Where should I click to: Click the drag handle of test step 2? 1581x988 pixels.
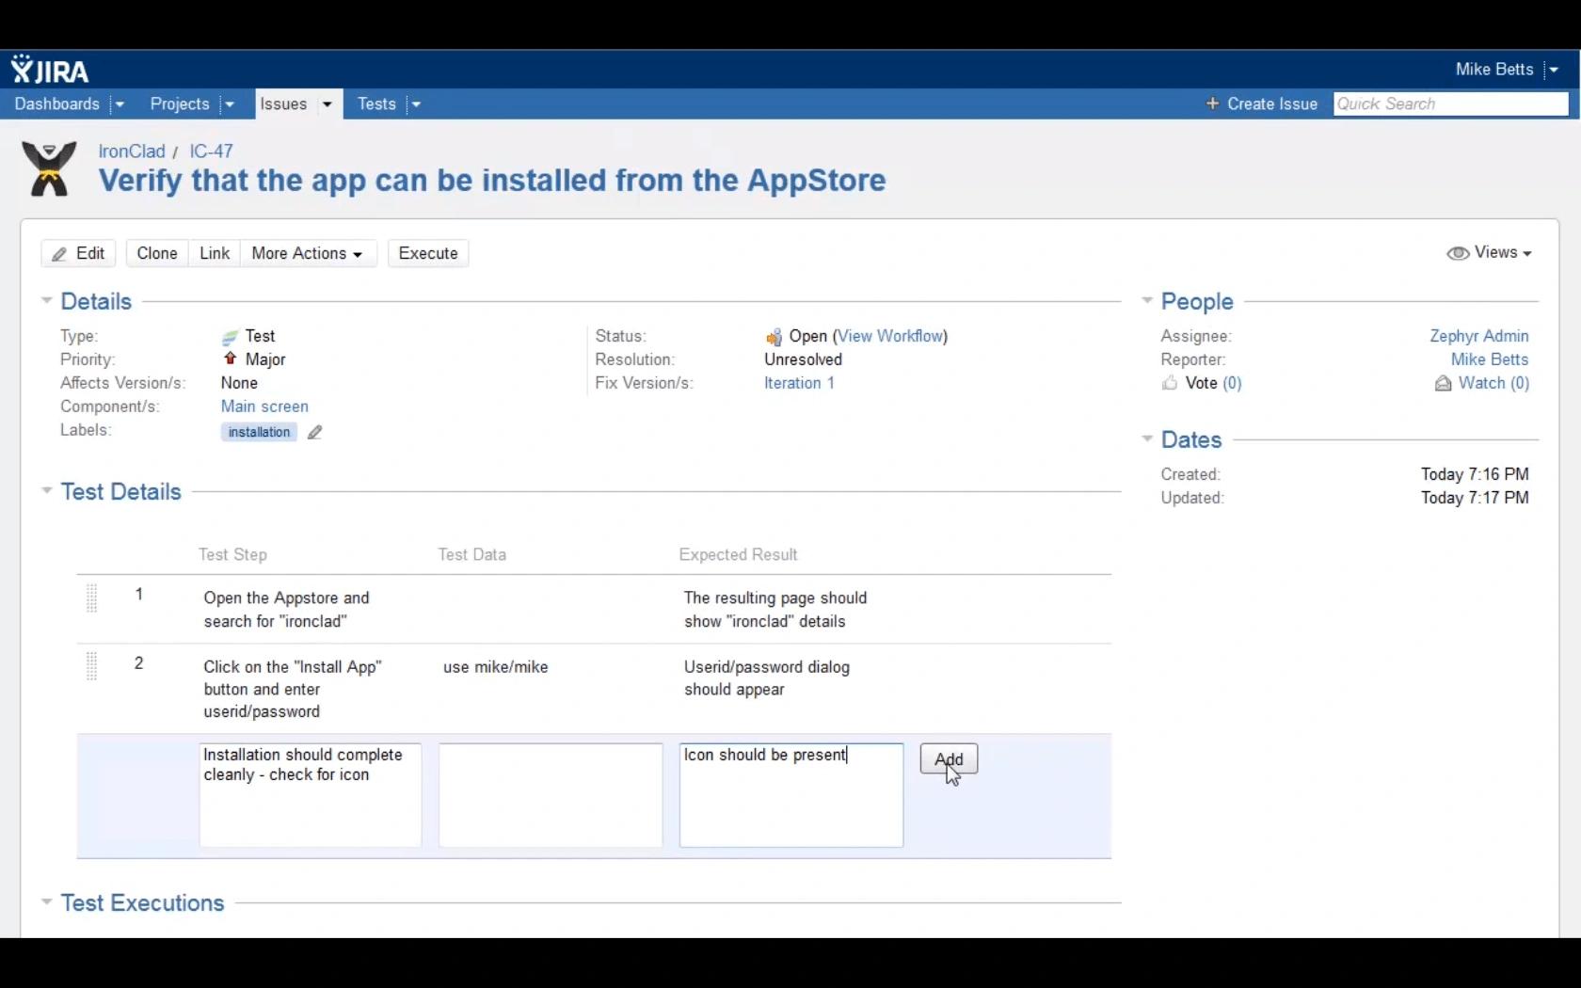pos(91,666)
